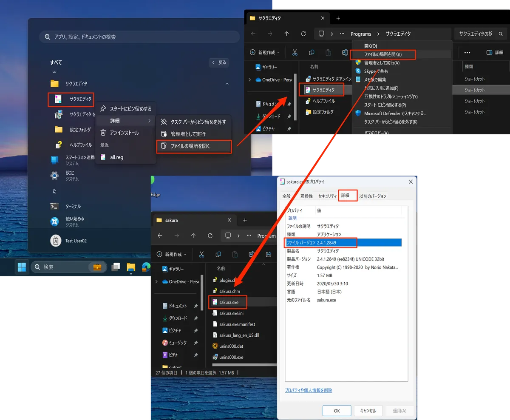Click the Cut scissors icon in sakura window
The width and height of the screenshot is (510, 420).
pos(201,254)
